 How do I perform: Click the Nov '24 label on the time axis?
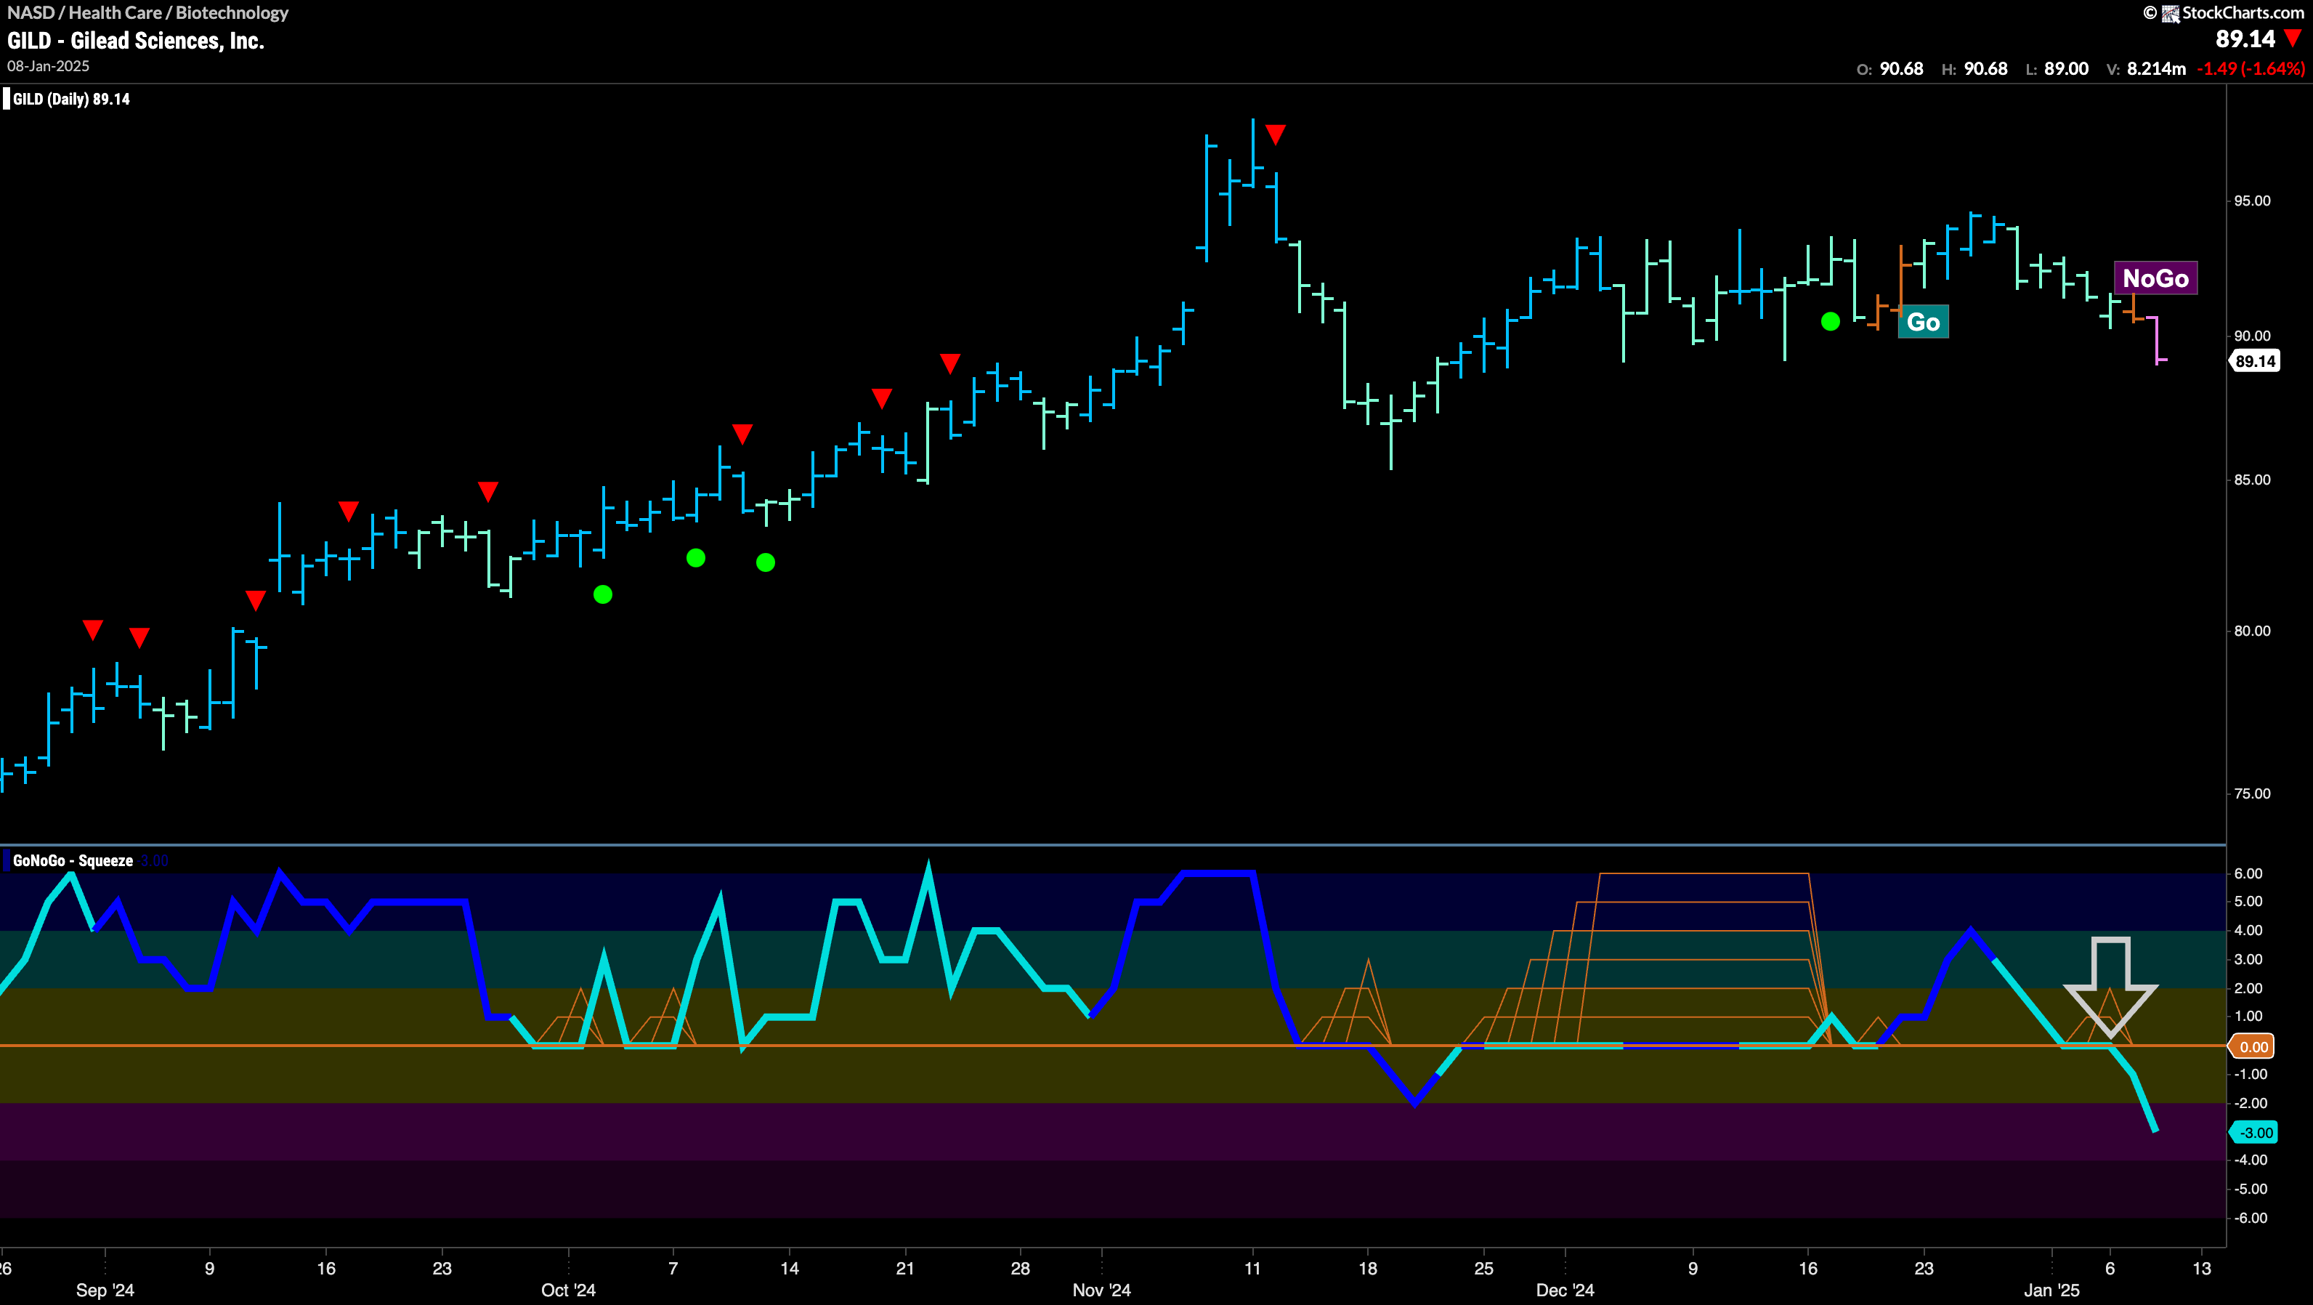tap(1102, 1290)
